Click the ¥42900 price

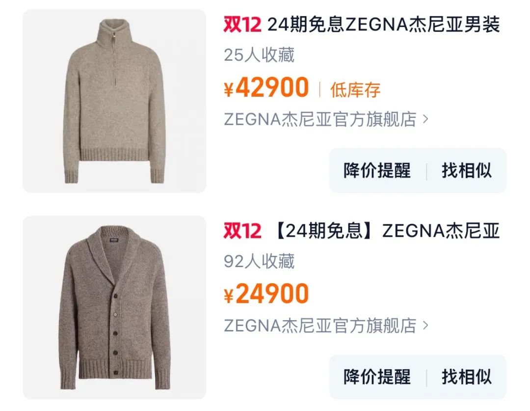pyautogui.click(x=266, y=87)
